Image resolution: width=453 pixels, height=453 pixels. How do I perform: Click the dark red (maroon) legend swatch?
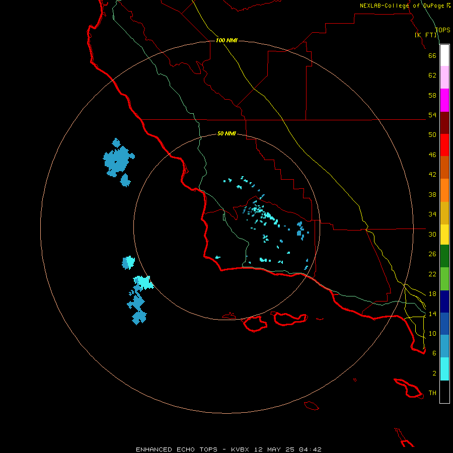click(x=444, y=123)
